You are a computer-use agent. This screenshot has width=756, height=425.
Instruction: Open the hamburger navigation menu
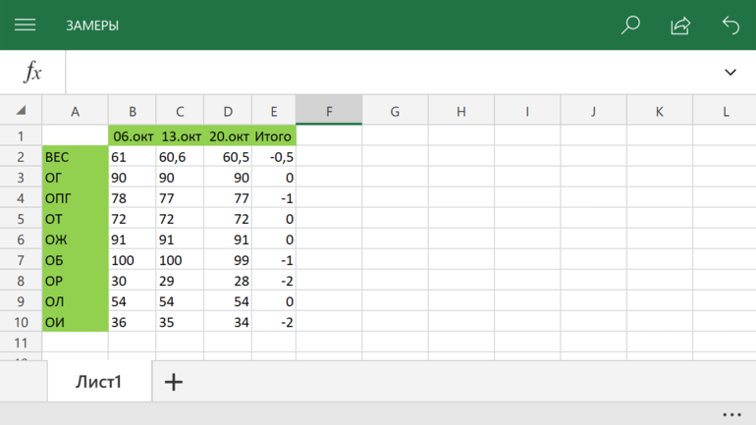pos(25,26)
